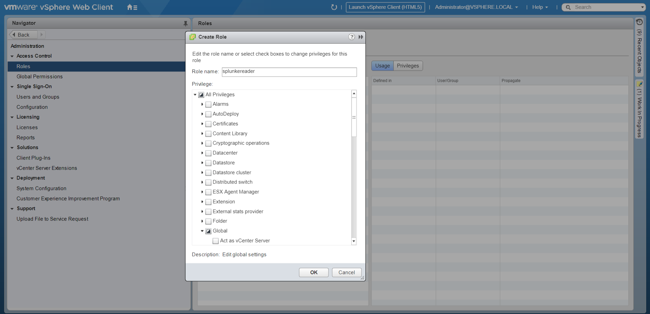Pin the Navigator panel
Screen dimensions: 650x314
point(185,23)
